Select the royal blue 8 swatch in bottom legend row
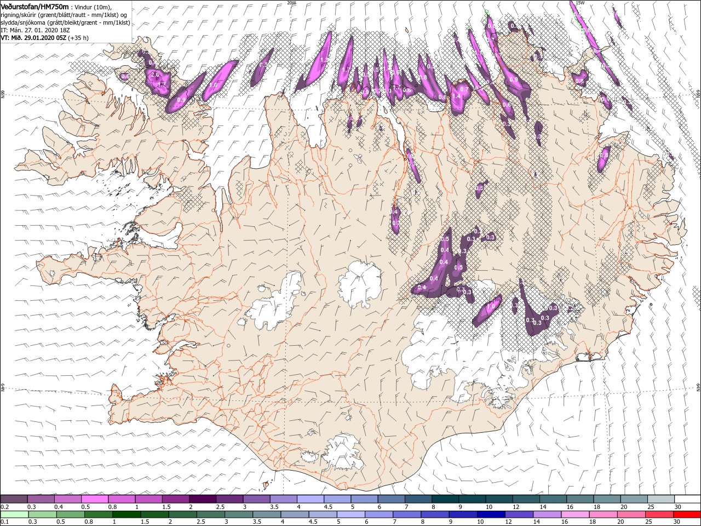This screenshot has height=526, width=701. 435,514
